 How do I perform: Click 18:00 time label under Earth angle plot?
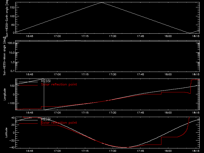click(168, 36)
